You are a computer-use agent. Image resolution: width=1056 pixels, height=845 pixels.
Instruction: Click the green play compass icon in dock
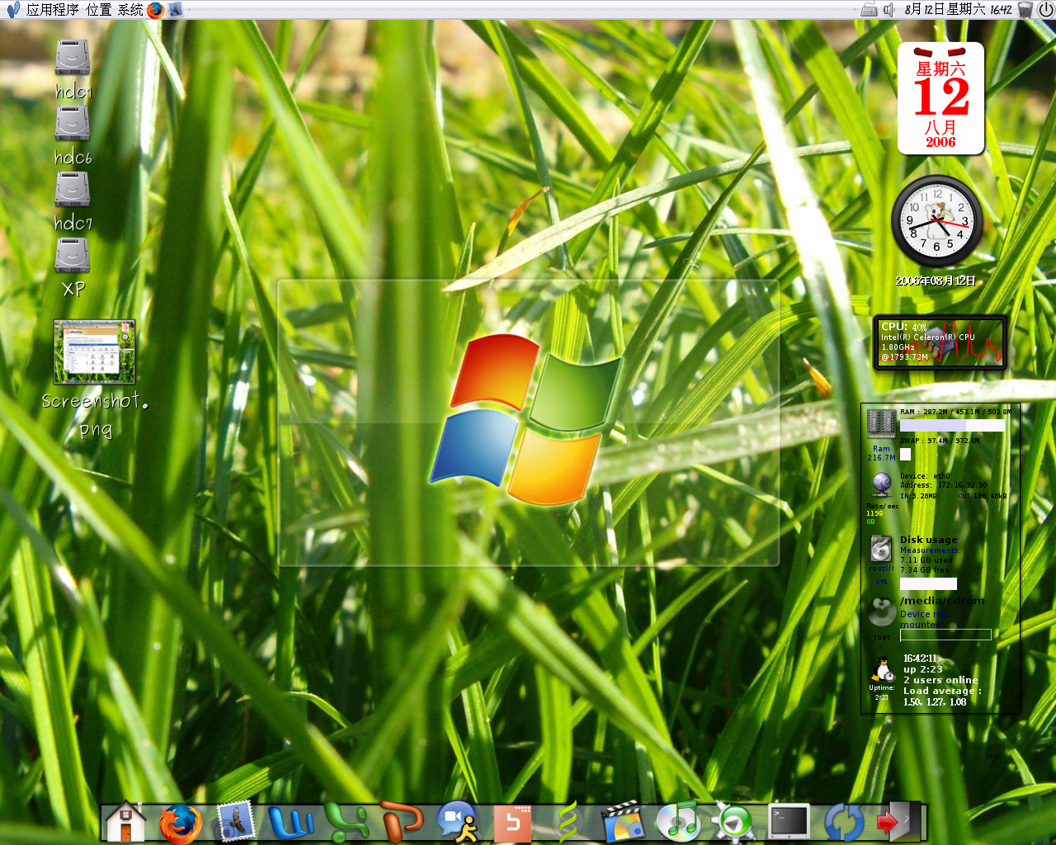pyautogui.click(x=733, y=823)
